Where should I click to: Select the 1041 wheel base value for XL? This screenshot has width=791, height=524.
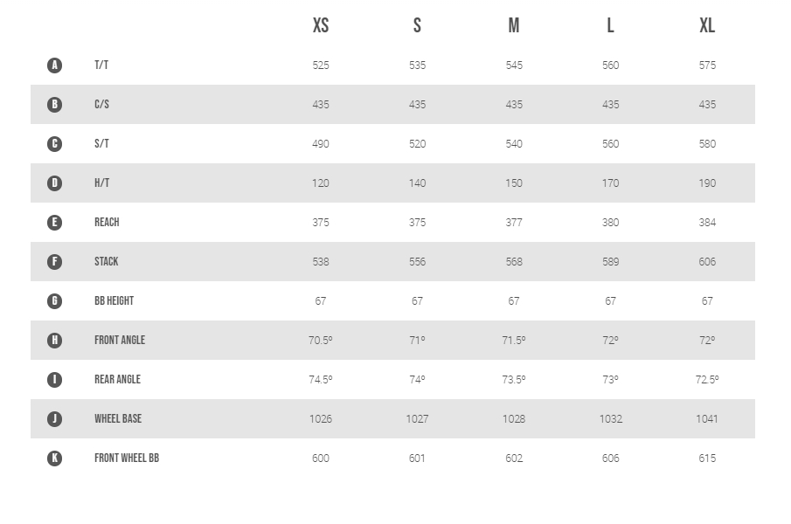coord(707,418)
